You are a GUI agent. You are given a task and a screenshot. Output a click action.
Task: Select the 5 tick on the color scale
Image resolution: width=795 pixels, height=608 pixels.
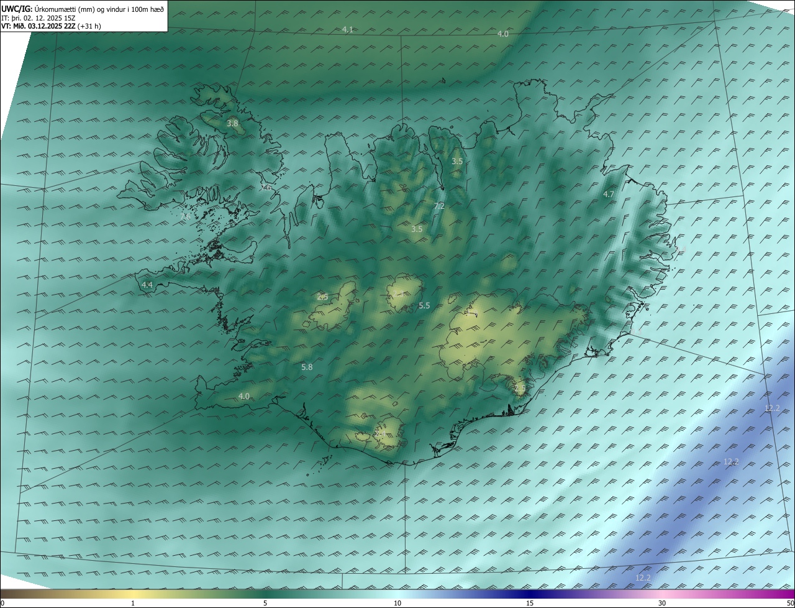265,603
